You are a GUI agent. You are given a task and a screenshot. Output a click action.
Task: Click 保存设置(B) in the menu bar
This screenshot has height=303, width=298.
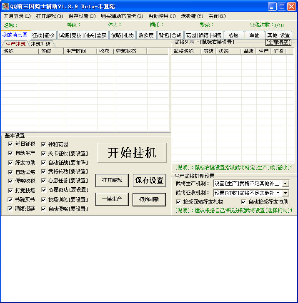(x=82, y=16)
